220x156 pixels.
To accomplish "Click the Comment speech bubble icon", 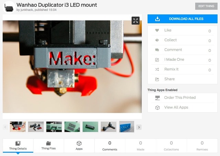I will click(157, 50).
